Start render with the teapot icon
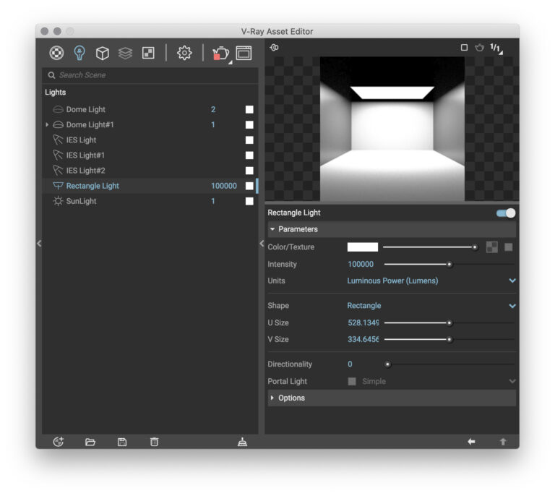This screenshot has height=496, width=555. coord(220,53)
